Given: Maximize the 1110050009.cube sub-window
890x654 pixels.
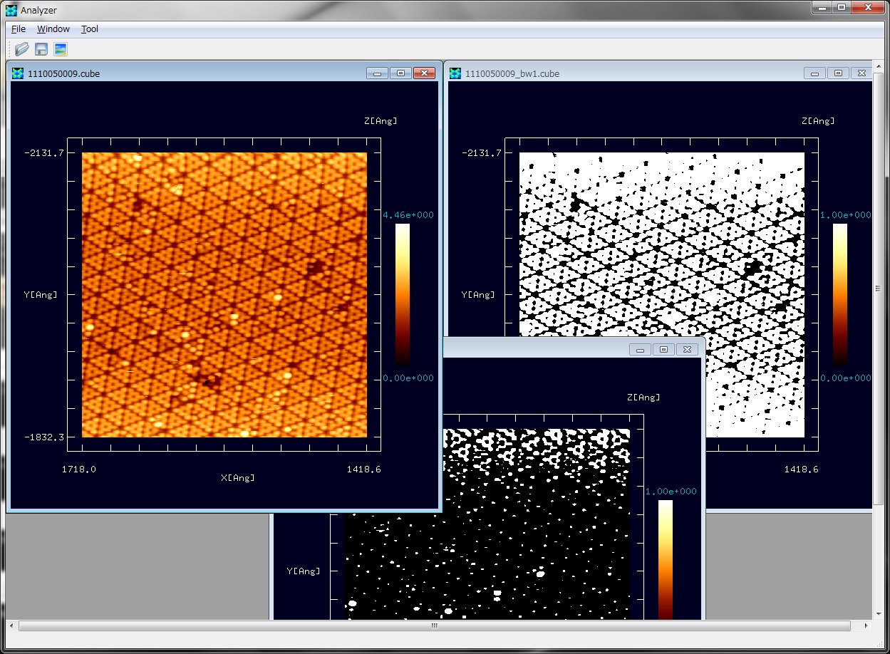Looking at the screenshot, I should 400,73.
